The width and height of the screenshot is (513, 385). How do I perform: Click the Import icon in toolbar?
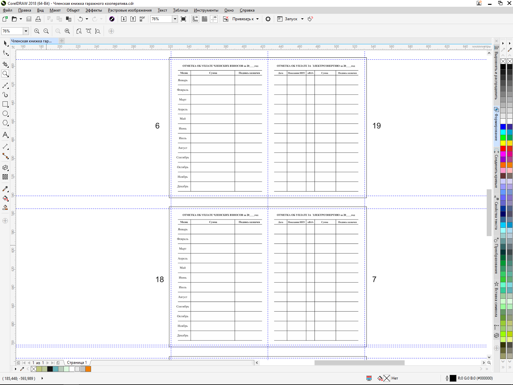tap(124, 19)
